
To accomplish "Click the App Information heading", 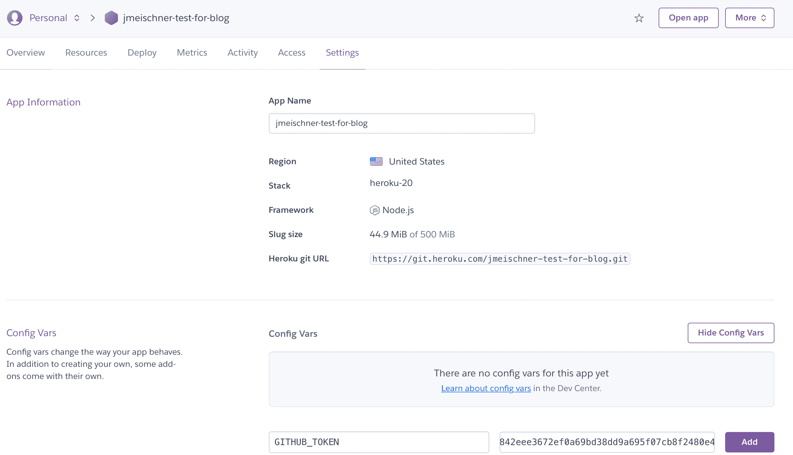I will [44, 102].
